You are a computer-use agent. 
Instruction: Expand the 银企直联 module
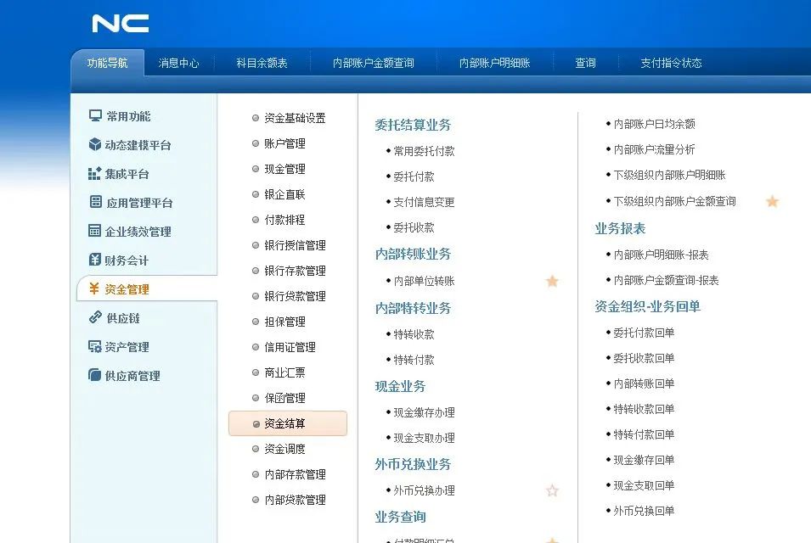pos(284,194)
